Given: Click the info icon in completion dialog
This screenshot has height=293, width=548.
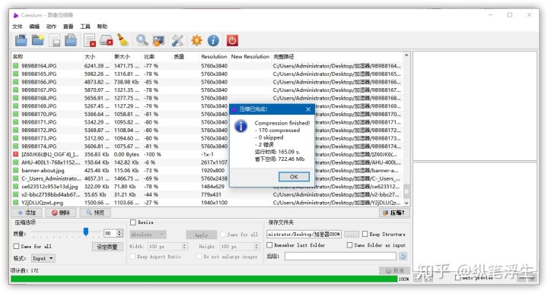Looking at the screenshot, I should [x=241, y=126].
